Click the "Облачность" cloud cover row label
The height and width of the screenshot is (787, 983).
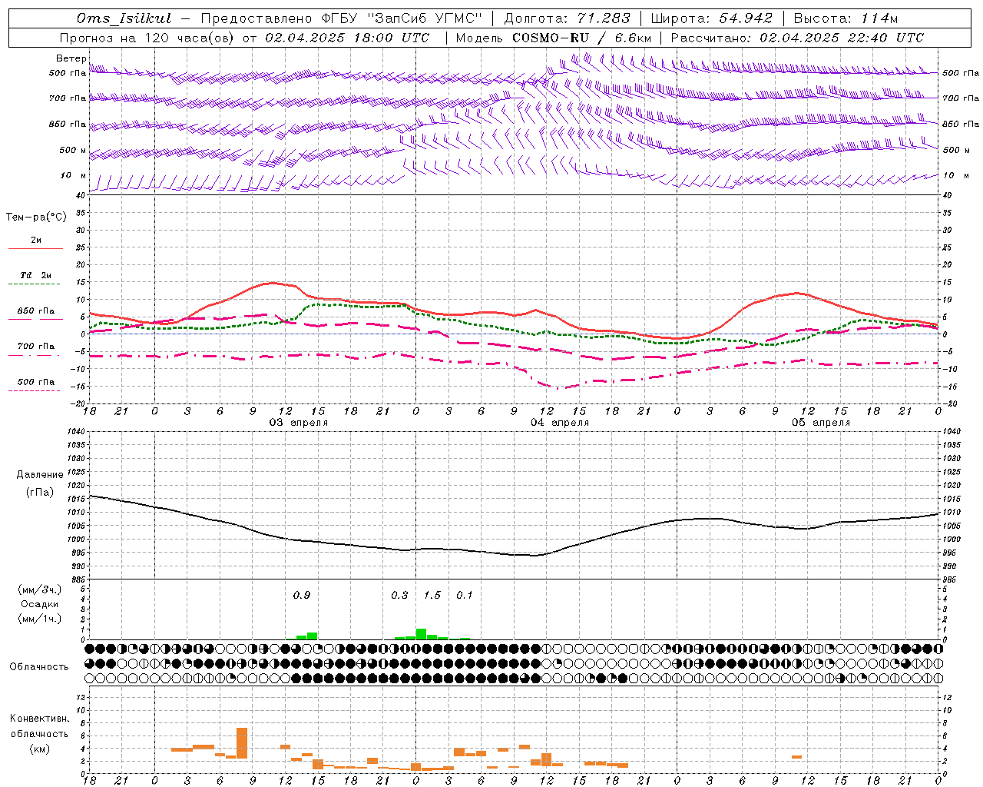(39, 667)
